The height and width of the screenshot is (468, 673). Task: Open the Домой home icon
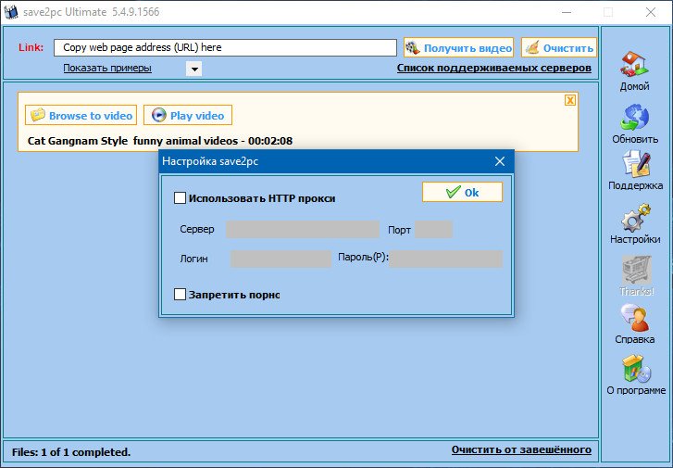point(634,65)
